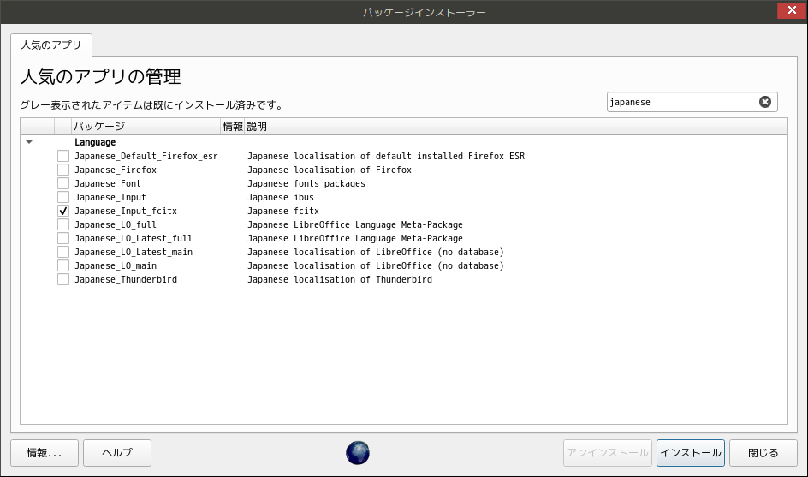
Task: Select the Japanese_LO_full checkbox
Action: click(x=62, y=224)
